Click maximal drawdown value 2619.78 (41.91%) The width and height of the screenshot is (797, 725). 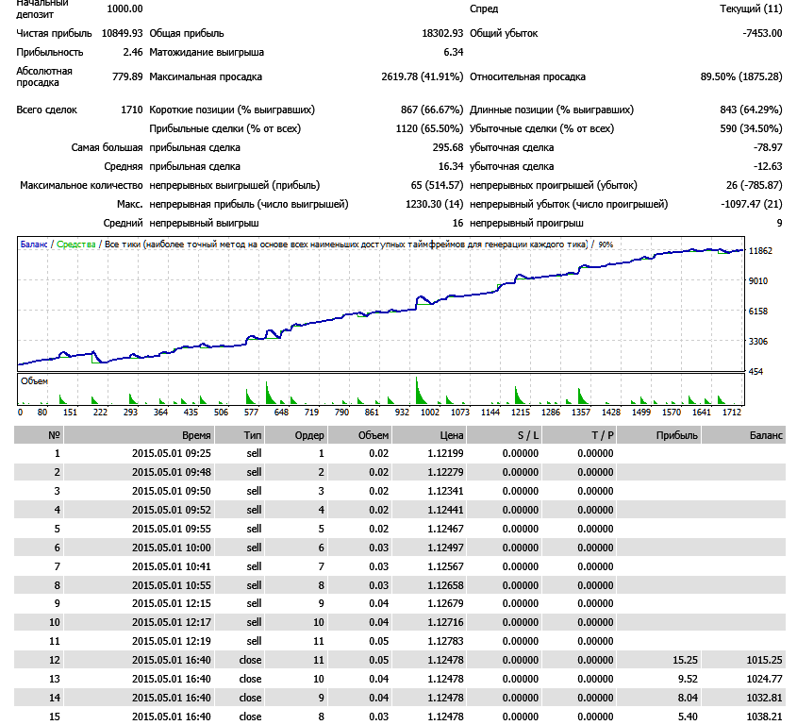[422, 76]
